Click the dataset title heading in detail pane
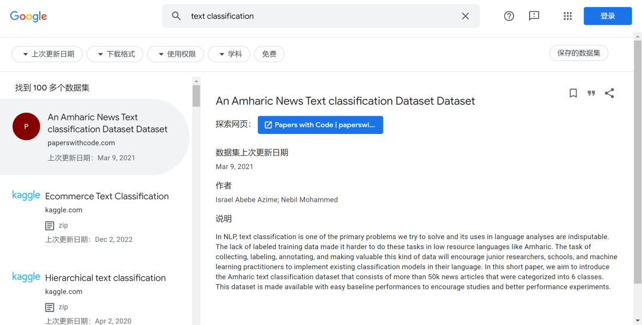 [345, 101]
